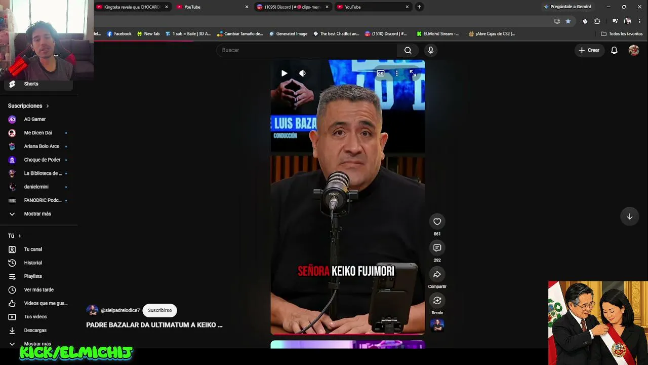Open the AD Gamer subscription
Screen dimensions: 648x365
tap(38, 119)
